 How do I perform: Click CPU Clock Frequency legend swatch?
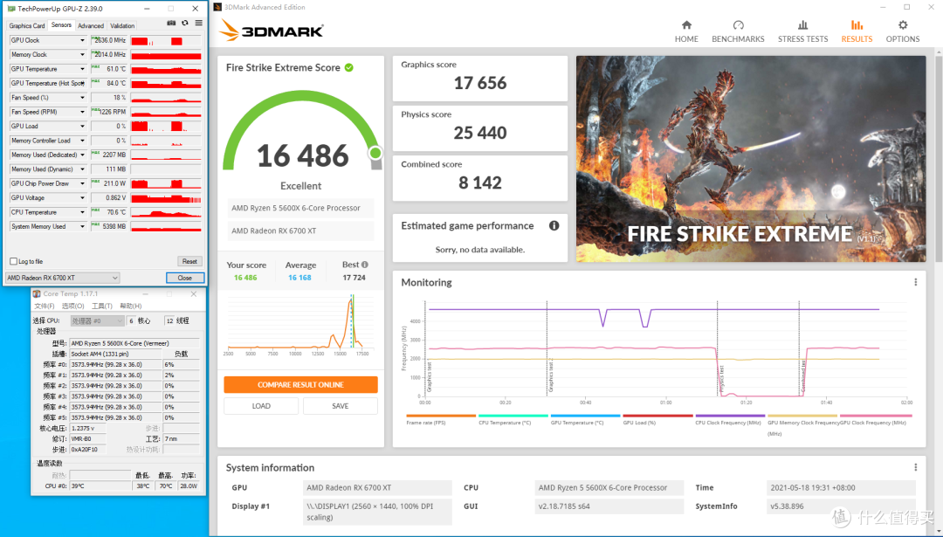(730, 416)
